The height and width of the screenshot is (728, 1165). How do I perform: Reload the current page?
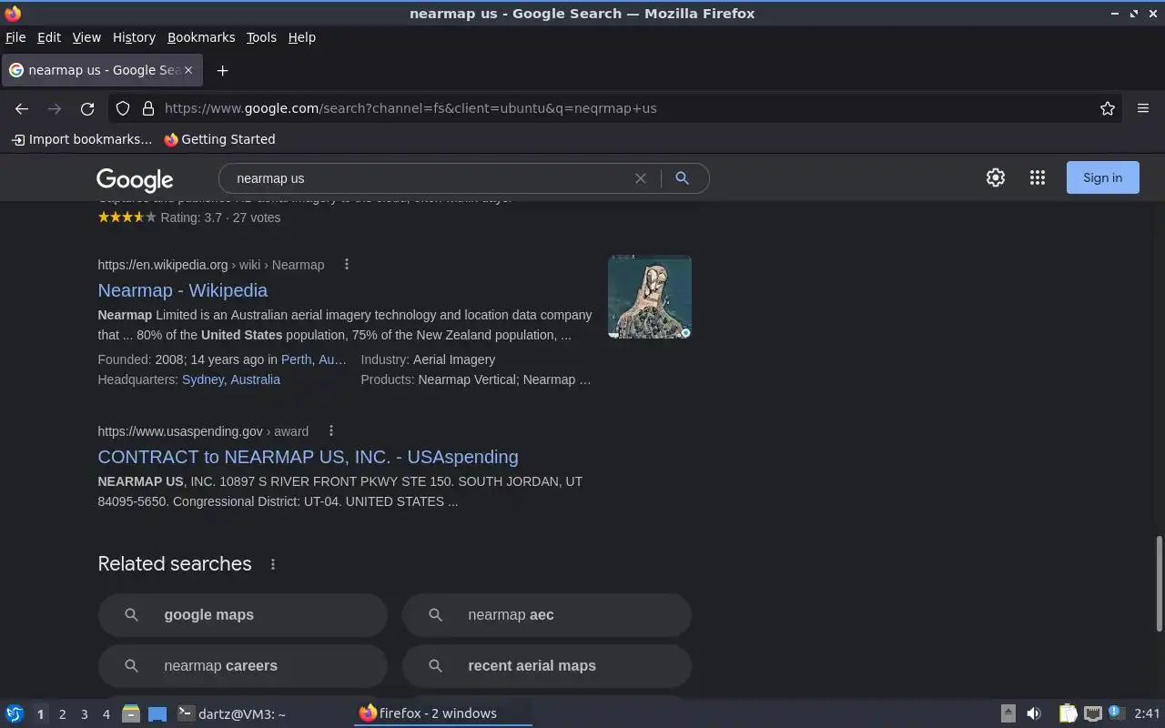(87, 108)
